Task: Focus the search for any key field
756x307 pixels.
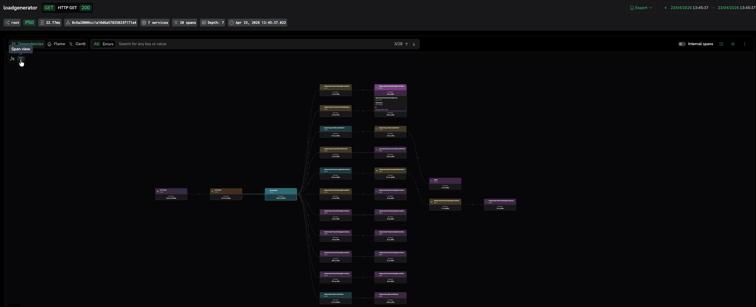Action: [x=254, y=44]
